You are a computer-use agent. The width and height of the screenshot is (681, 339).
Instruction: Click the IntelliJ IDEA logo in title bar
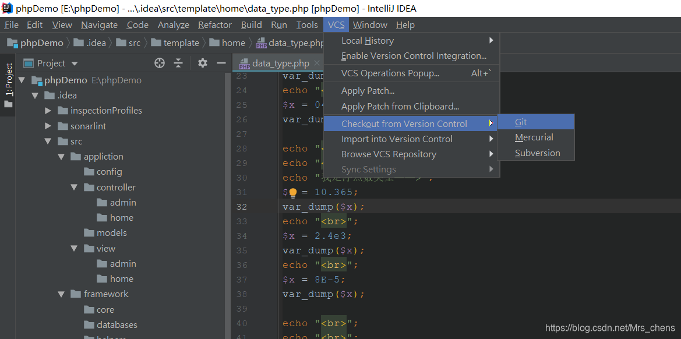[x=8, y=8]
